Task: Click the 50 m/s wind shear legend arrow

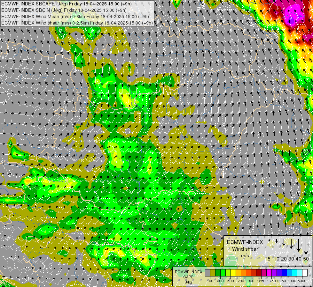Action: click(x=306, y=247)
